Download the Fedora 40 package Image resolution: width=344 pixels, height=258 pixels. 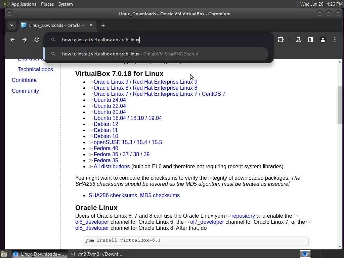click(x=106, y=148)
